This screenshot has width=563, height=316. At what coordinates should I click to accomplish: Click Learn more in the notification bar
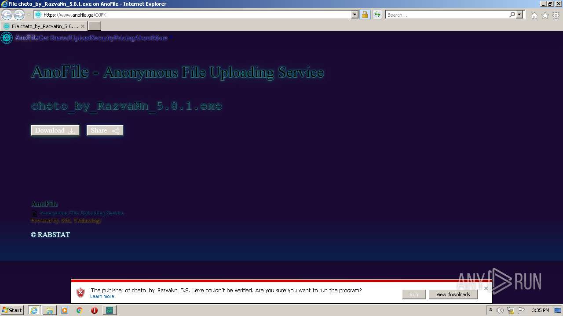tap(102, 297)
